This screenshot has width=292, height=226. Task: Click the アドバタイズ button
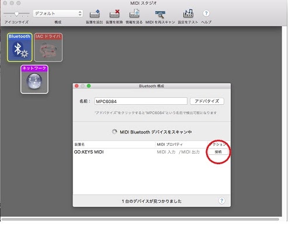coord(207,101)
